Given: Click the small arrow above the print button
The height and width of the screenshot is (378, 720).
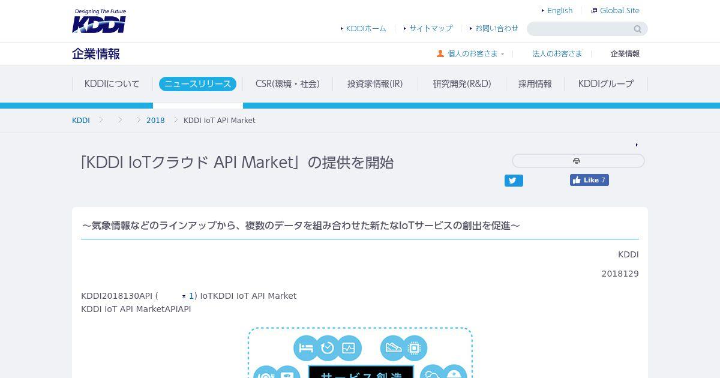Looking at the screenshot, I should tap(637, 145).
